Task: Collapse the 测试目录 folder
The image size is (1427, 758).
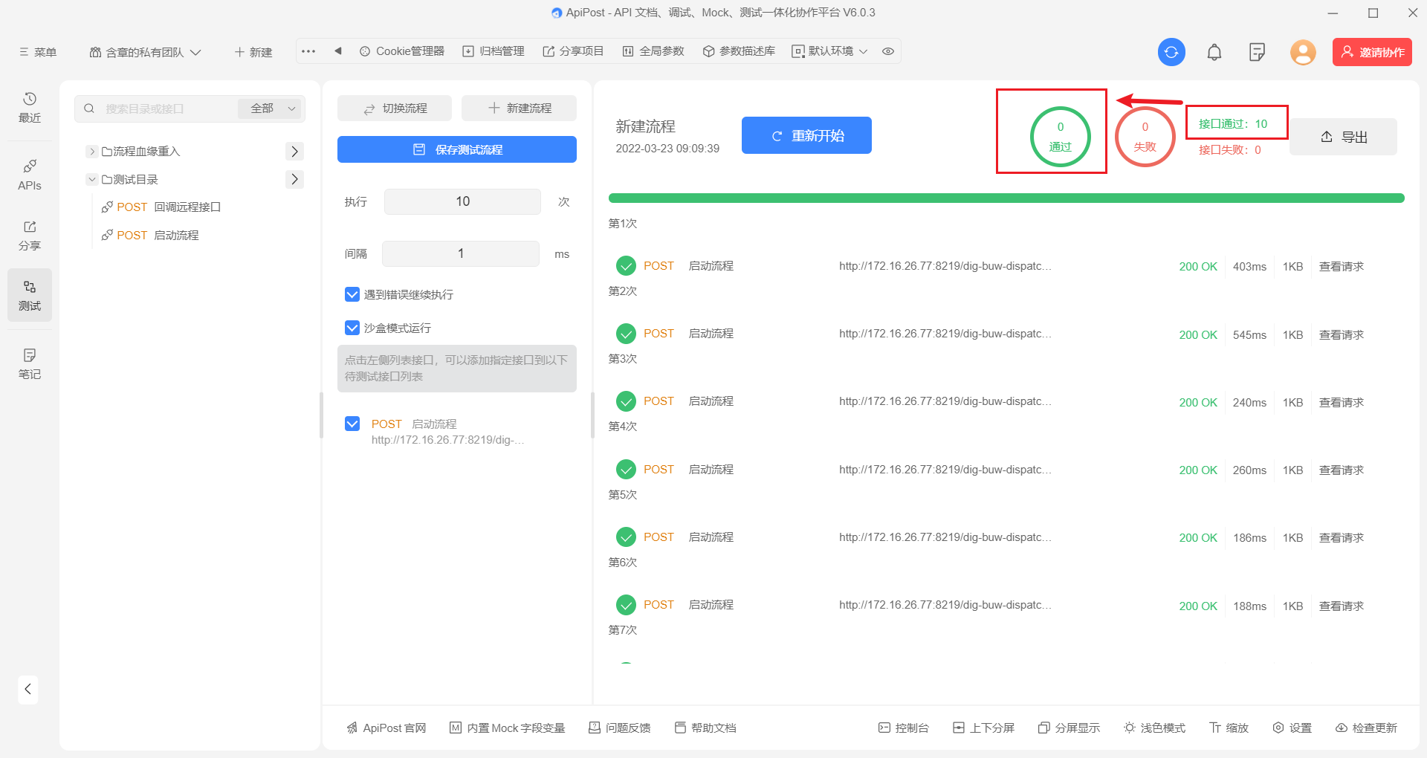Action: (x=92, y=179)
